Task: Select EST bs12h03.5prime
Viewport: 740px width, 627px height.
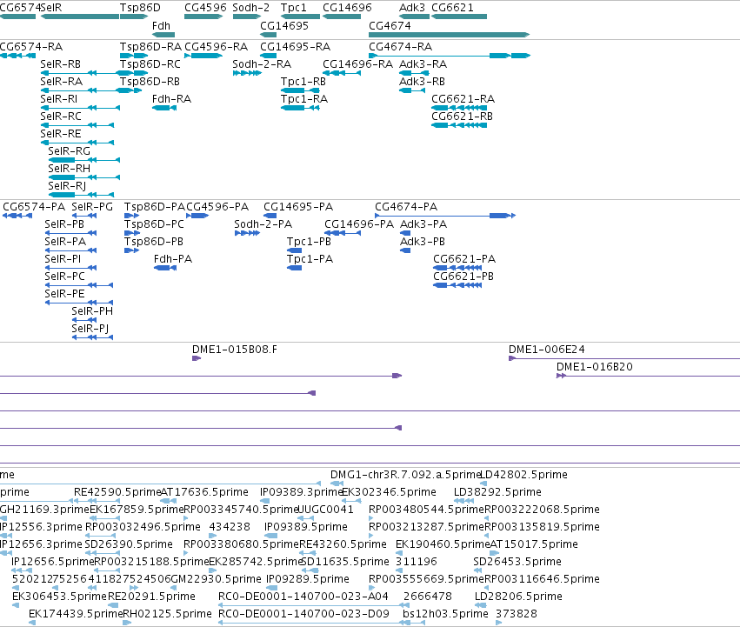Action: [x=414, y=623]
